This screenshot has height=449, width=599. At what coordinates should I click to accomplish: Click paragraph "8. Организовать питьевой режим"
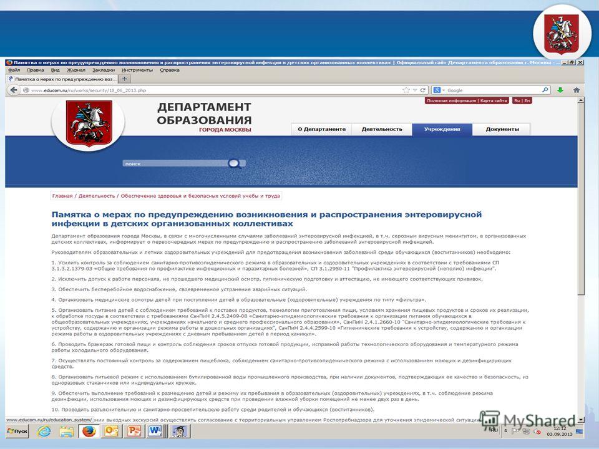tap(290, 380)
